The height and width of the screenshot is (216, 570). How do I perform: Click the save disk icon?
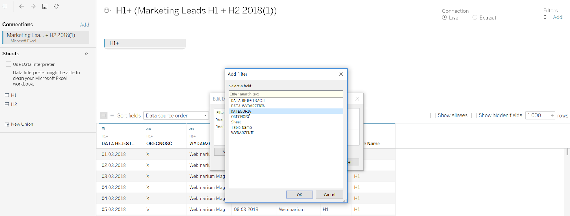pyautogui.click(x=45, y=6)
